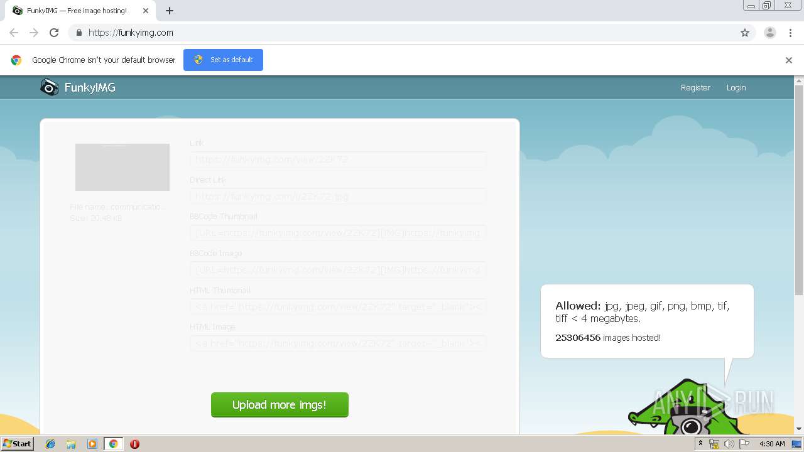
Task: Click the green crocodile mascot image
Action: pos(689,408)
